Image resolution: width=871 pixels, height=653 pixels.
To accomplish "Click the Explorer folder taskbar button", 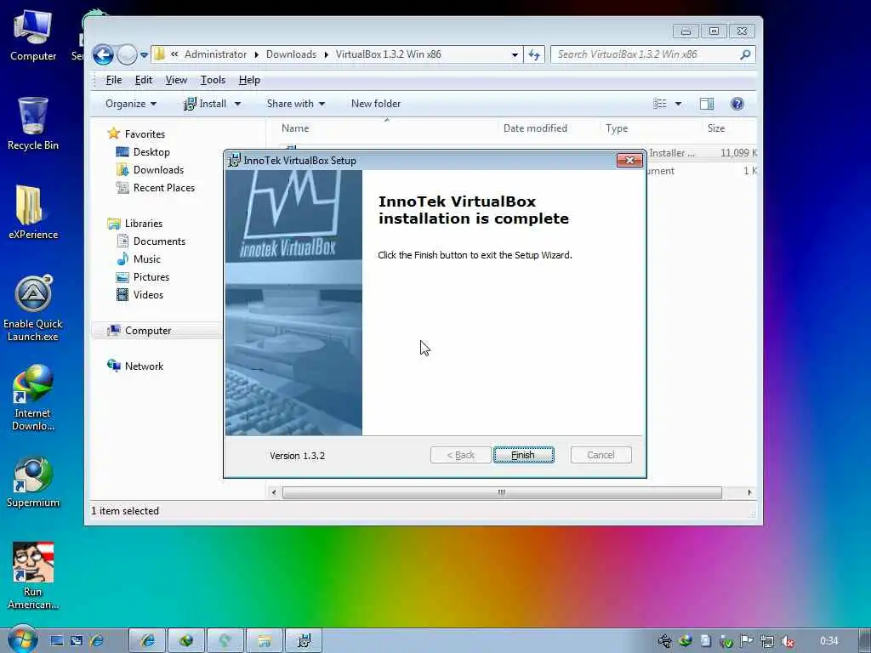I will click(265, 641).
